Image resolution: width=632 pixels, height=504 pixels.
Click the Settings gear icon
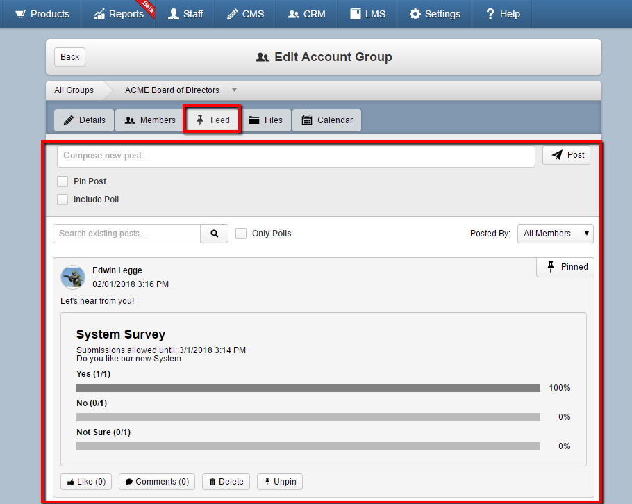(x=415, y=14)
